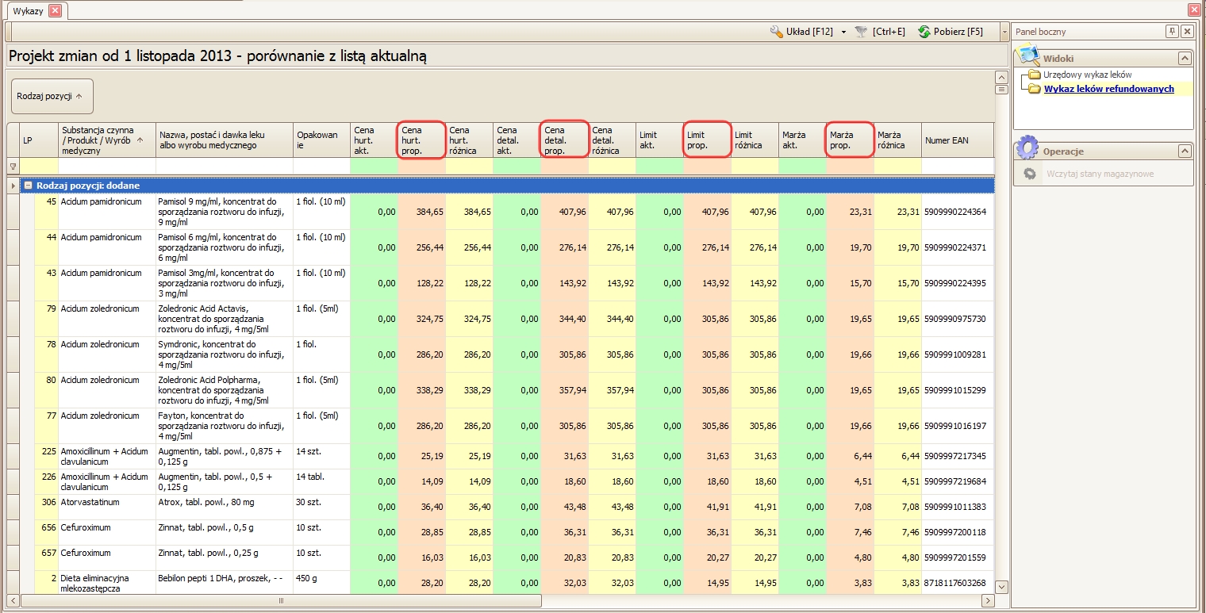Click the filter row funnel icon

pos(13,167)
